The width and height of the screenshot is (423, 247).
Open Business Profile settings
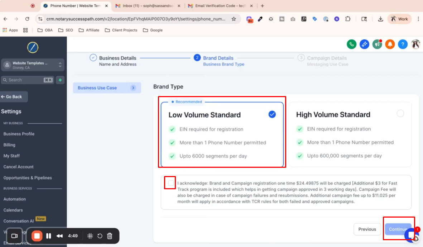[19, 134]
